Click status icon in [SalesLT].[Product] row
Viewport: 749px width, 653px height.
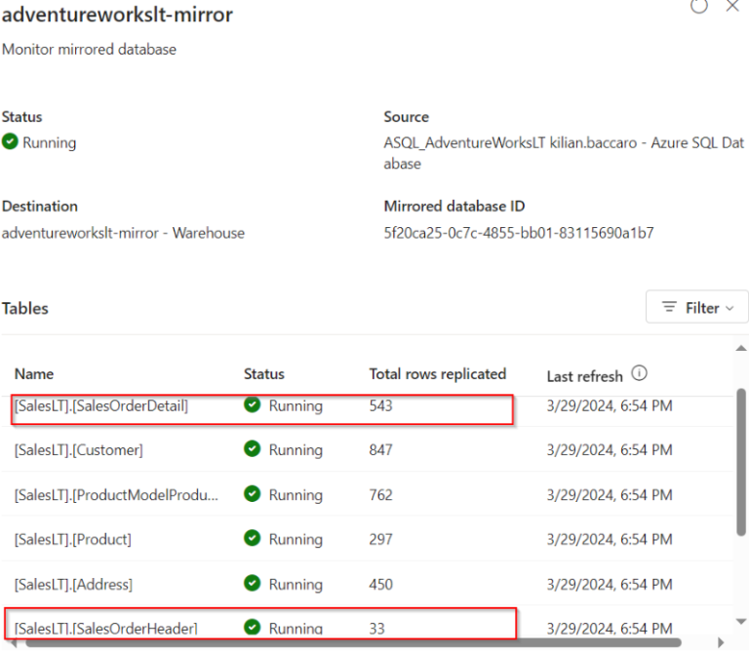(253, 538)
